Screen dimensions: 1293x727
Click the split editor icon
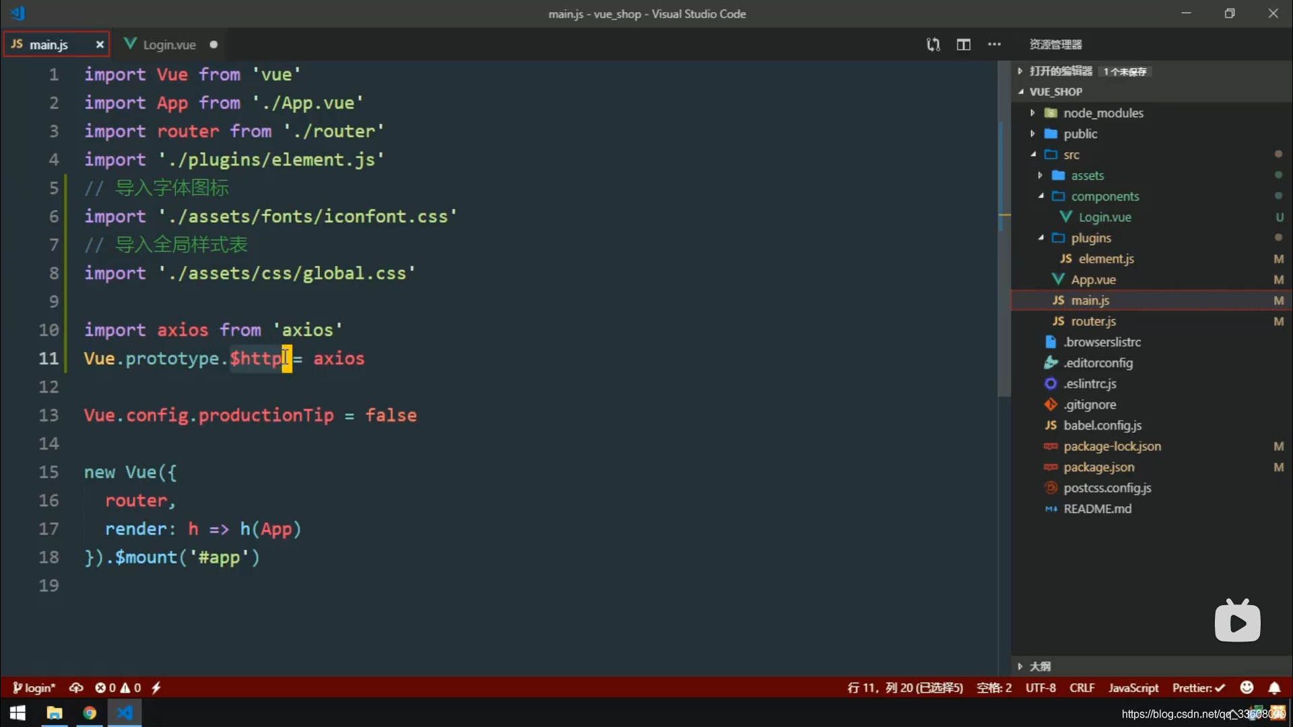964,44
